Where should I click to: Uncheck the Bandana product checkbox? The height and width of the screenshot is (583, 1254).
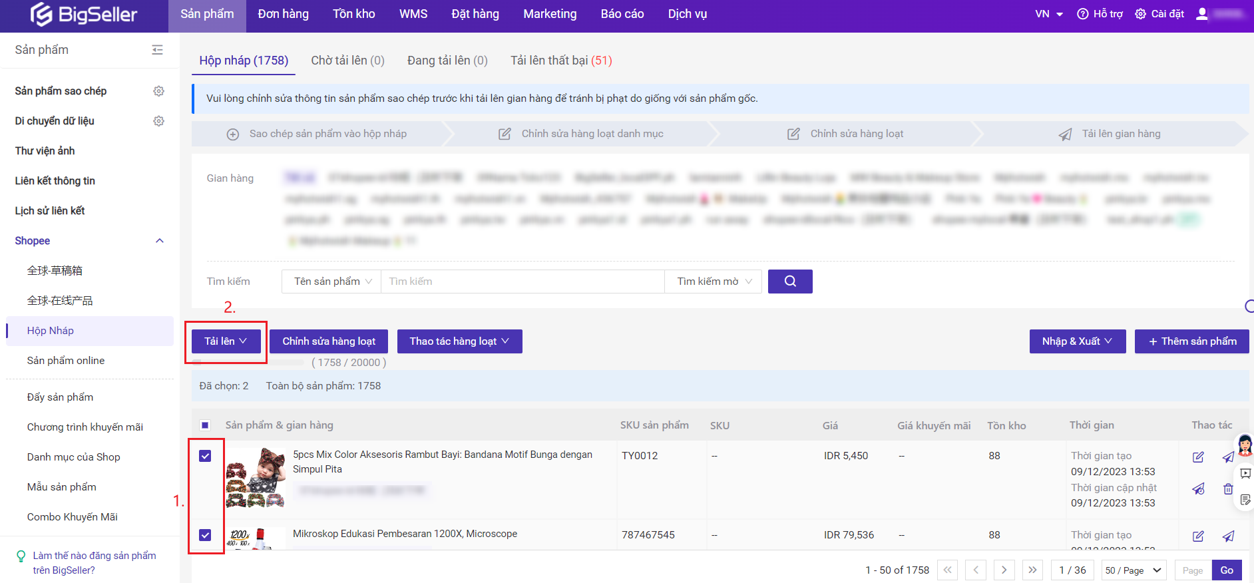point(205,456)
